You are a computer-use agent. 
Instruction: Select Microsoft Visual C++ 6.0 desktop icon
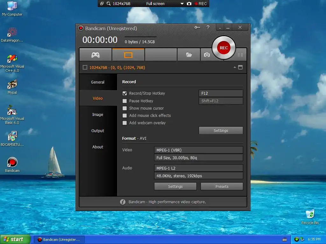click(x=12, y=63)
